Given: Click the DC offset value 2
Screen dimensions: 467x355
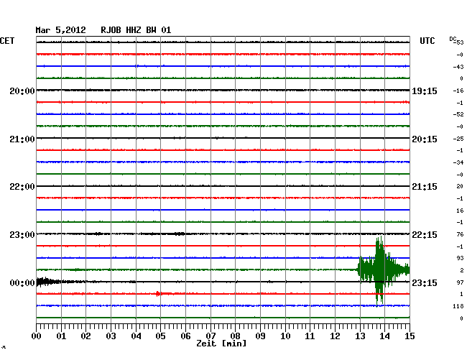Looking at the screenshot, I should [462, 270].
